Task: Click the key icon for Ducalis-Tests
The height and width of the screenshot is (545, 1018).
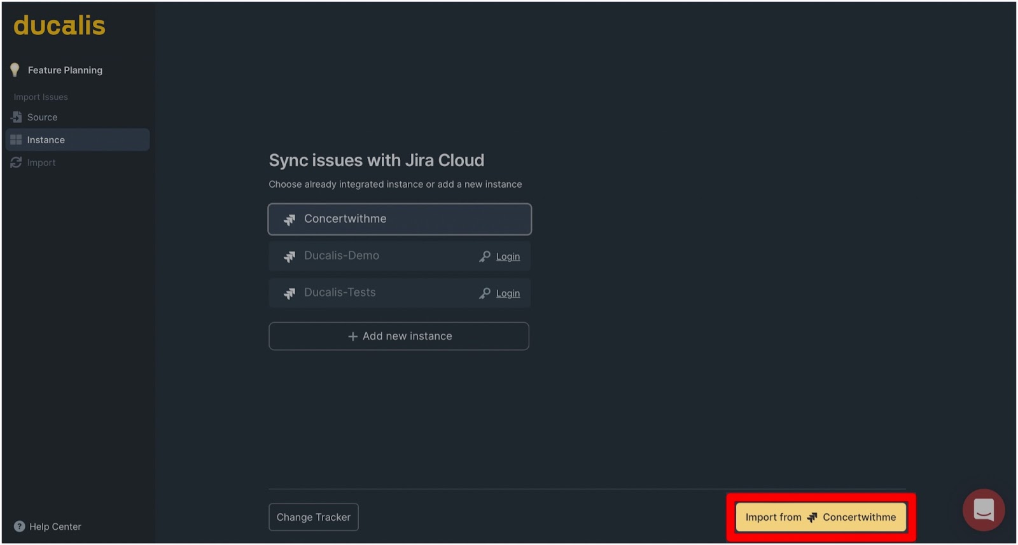Action: click(x=485, y=294)
